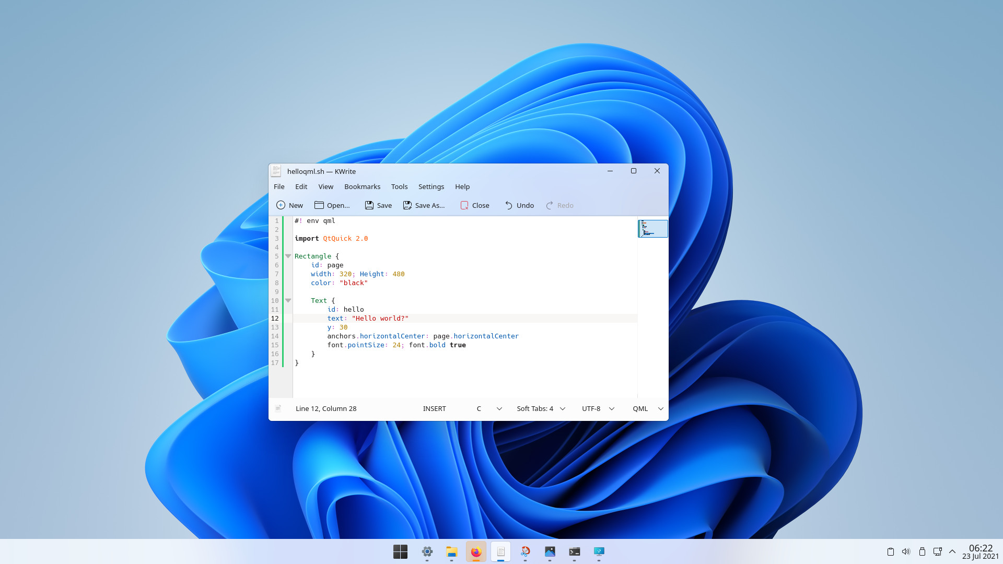The height and width of the screenshot is (564, 1003).
Task: Click the display network tray icon
Action: 938,551
